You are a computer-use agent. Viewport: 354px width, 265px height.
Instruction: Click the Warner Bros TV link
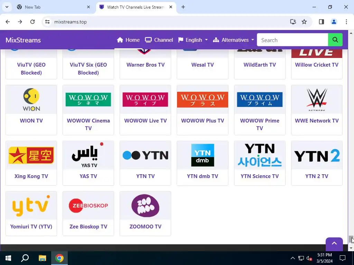click(x=146, y=65)
